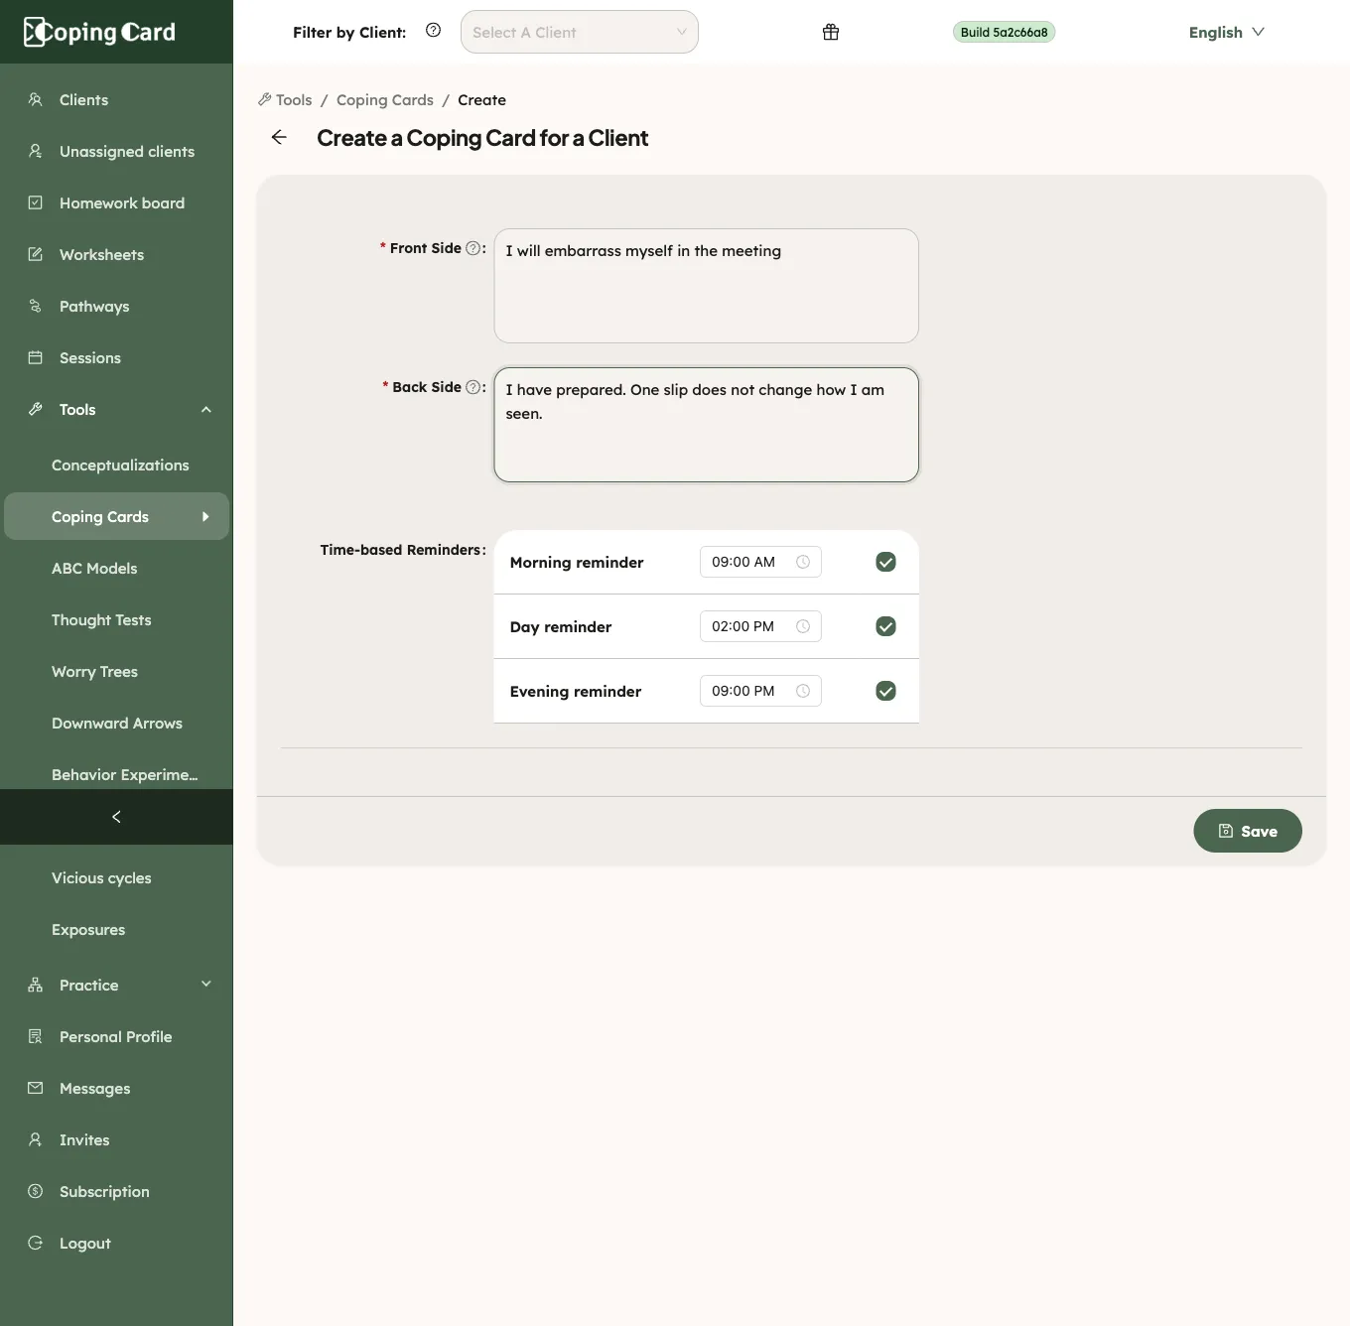The image size is (1350, 1326).
Task: Open the Select A Client dropdown
Action: point(580,32)
